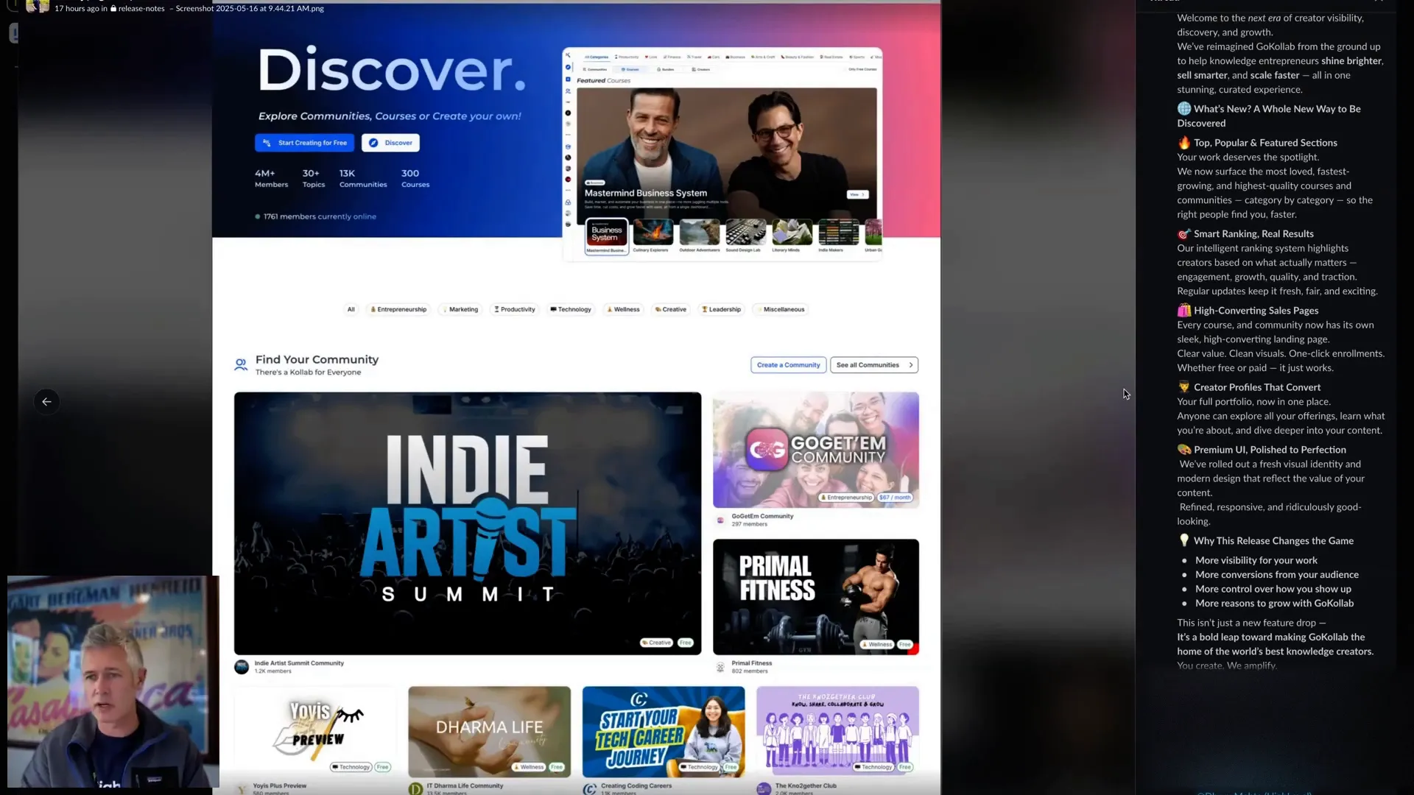Select the Productivity category chip

(x=515, y=309)
